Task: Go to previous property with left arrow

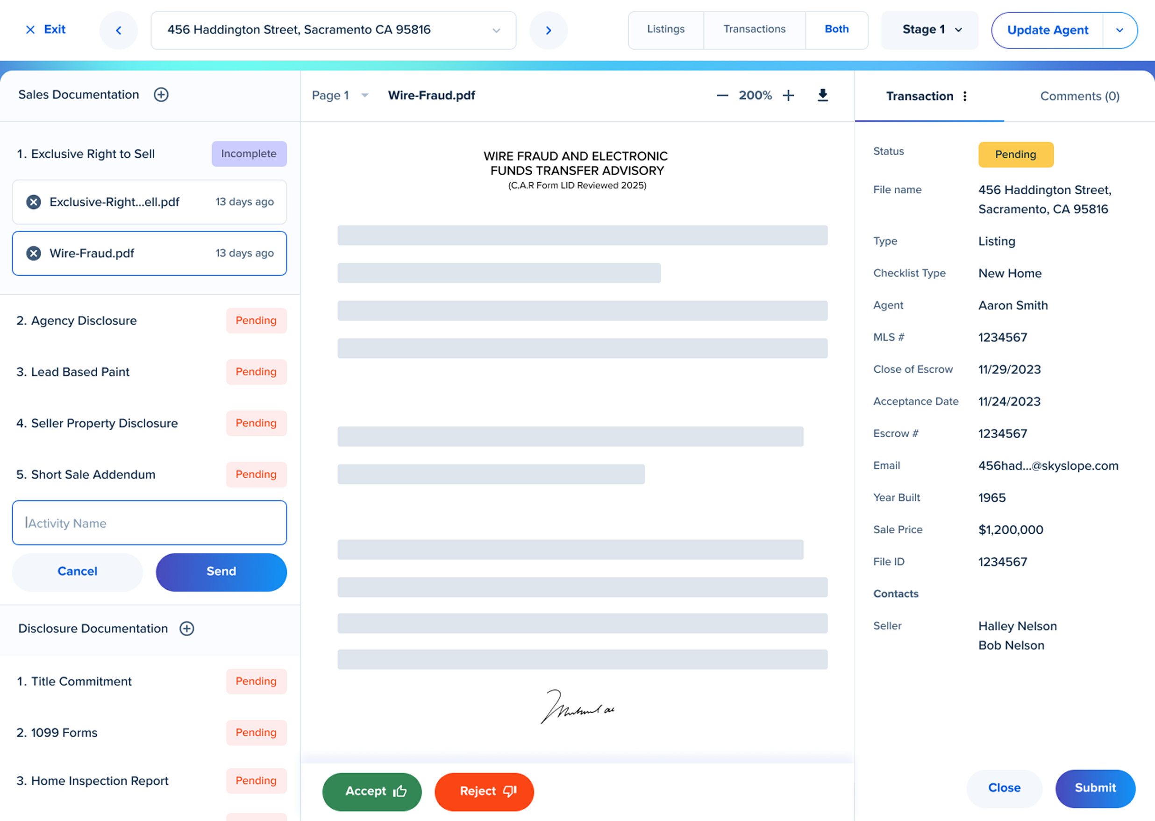Action: click(x=119, y=30)
